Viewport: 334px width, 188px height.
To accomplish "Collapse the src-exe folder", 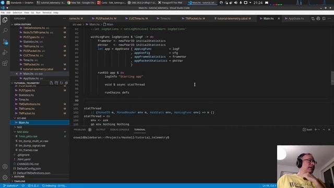I will pyautogui.click(x=21, y=118).
